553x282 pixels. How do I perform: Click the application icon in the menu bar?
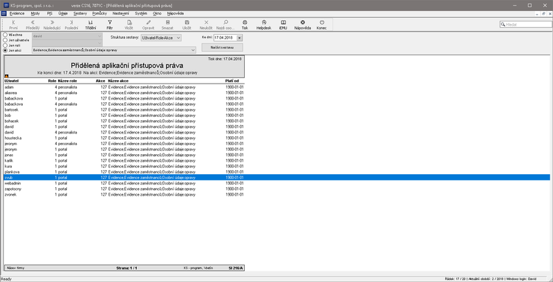(4, 13)
